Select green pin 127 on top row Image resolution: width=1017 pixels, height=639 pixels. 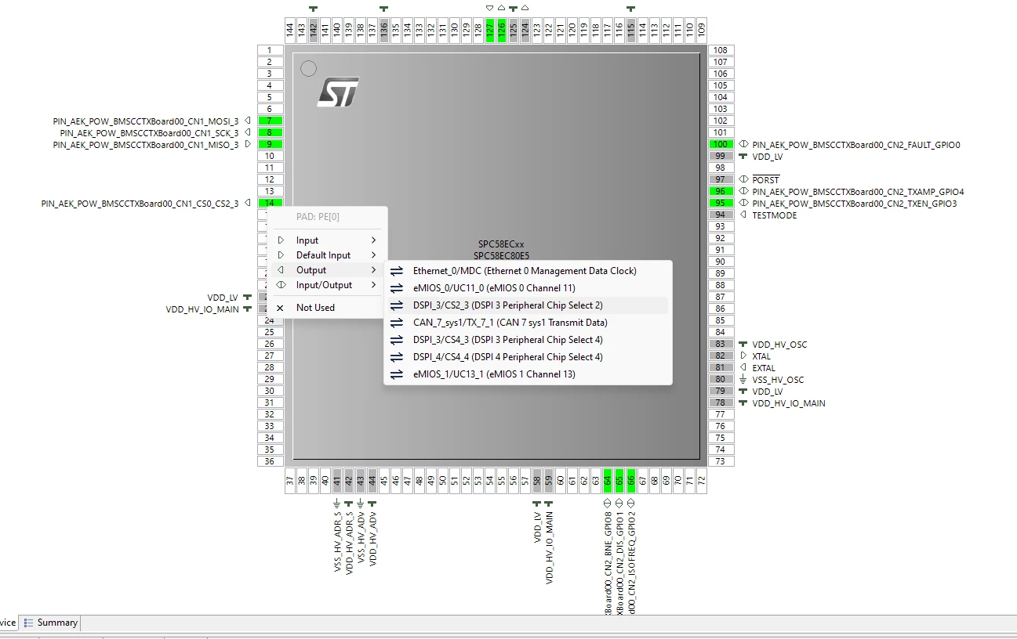click(490, 31)
